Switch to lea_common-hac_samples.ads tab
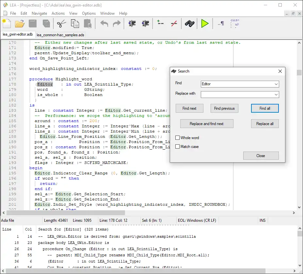 60,35
